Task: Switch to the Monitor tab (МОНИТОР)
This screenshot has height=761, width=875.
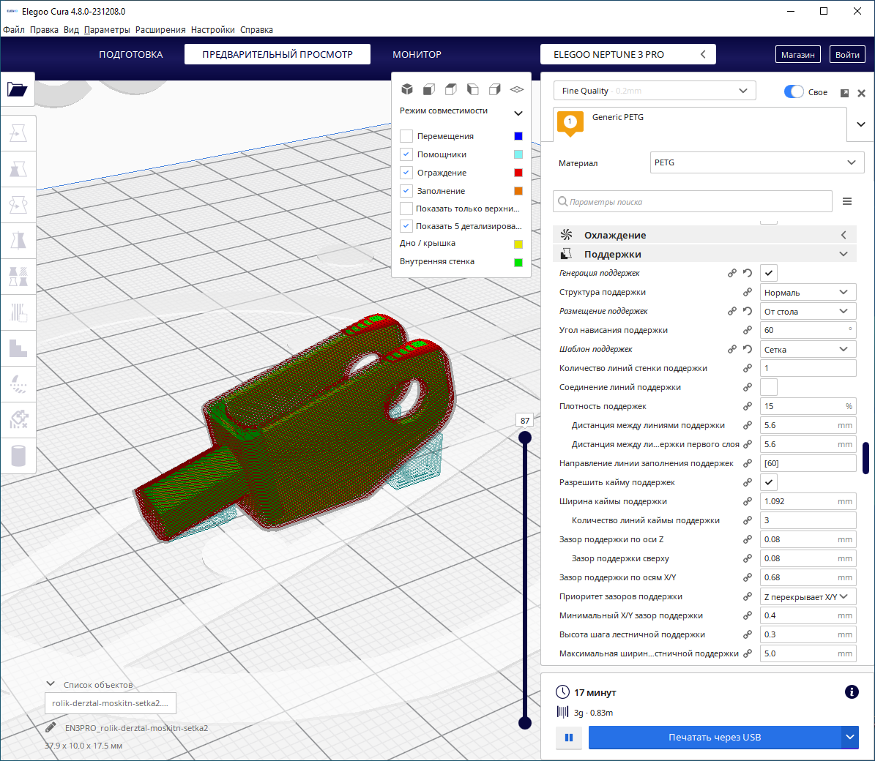Action: coord(417,55)
